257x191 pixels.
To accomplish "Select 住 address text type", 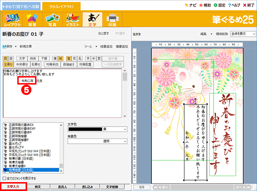I will click(74, 58).
